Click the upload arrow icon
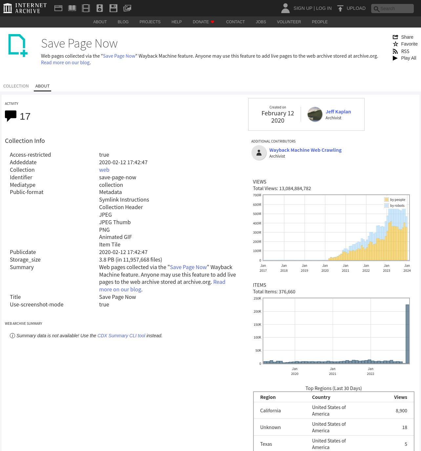421x451 pixels. pos(340,8)
